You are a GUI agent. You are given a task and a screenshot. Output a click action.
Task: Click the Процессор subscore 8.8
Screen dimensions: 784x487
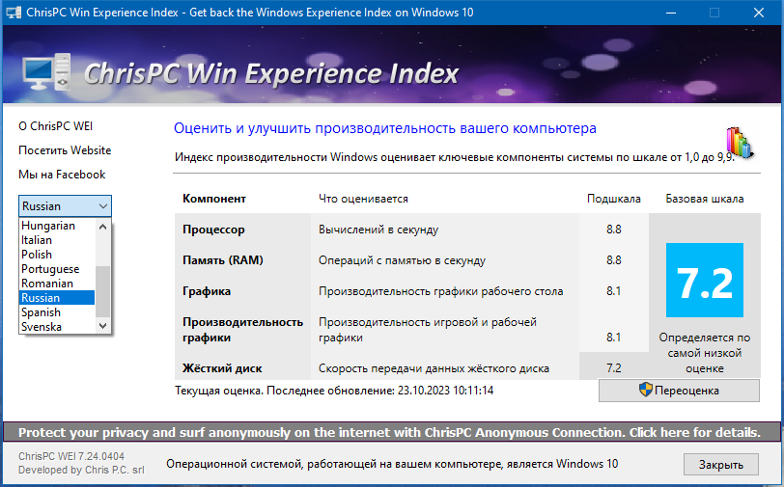point(613,230)
